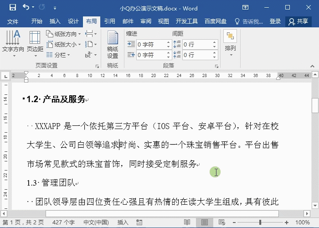Open Ribbon Display Options

pyautogui.click(x=245, y=8)
